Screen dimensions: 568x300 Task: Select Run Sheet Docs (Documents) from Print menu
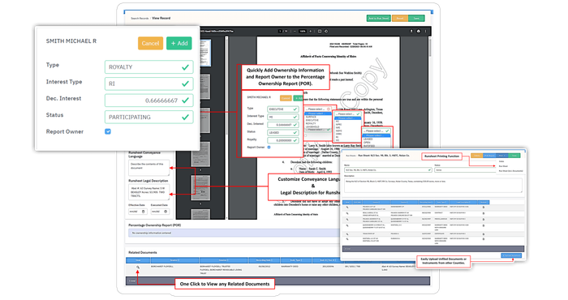coord(510,171)
